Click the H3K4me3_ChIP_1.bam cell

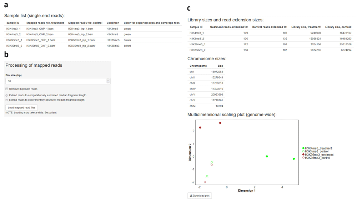40,29
